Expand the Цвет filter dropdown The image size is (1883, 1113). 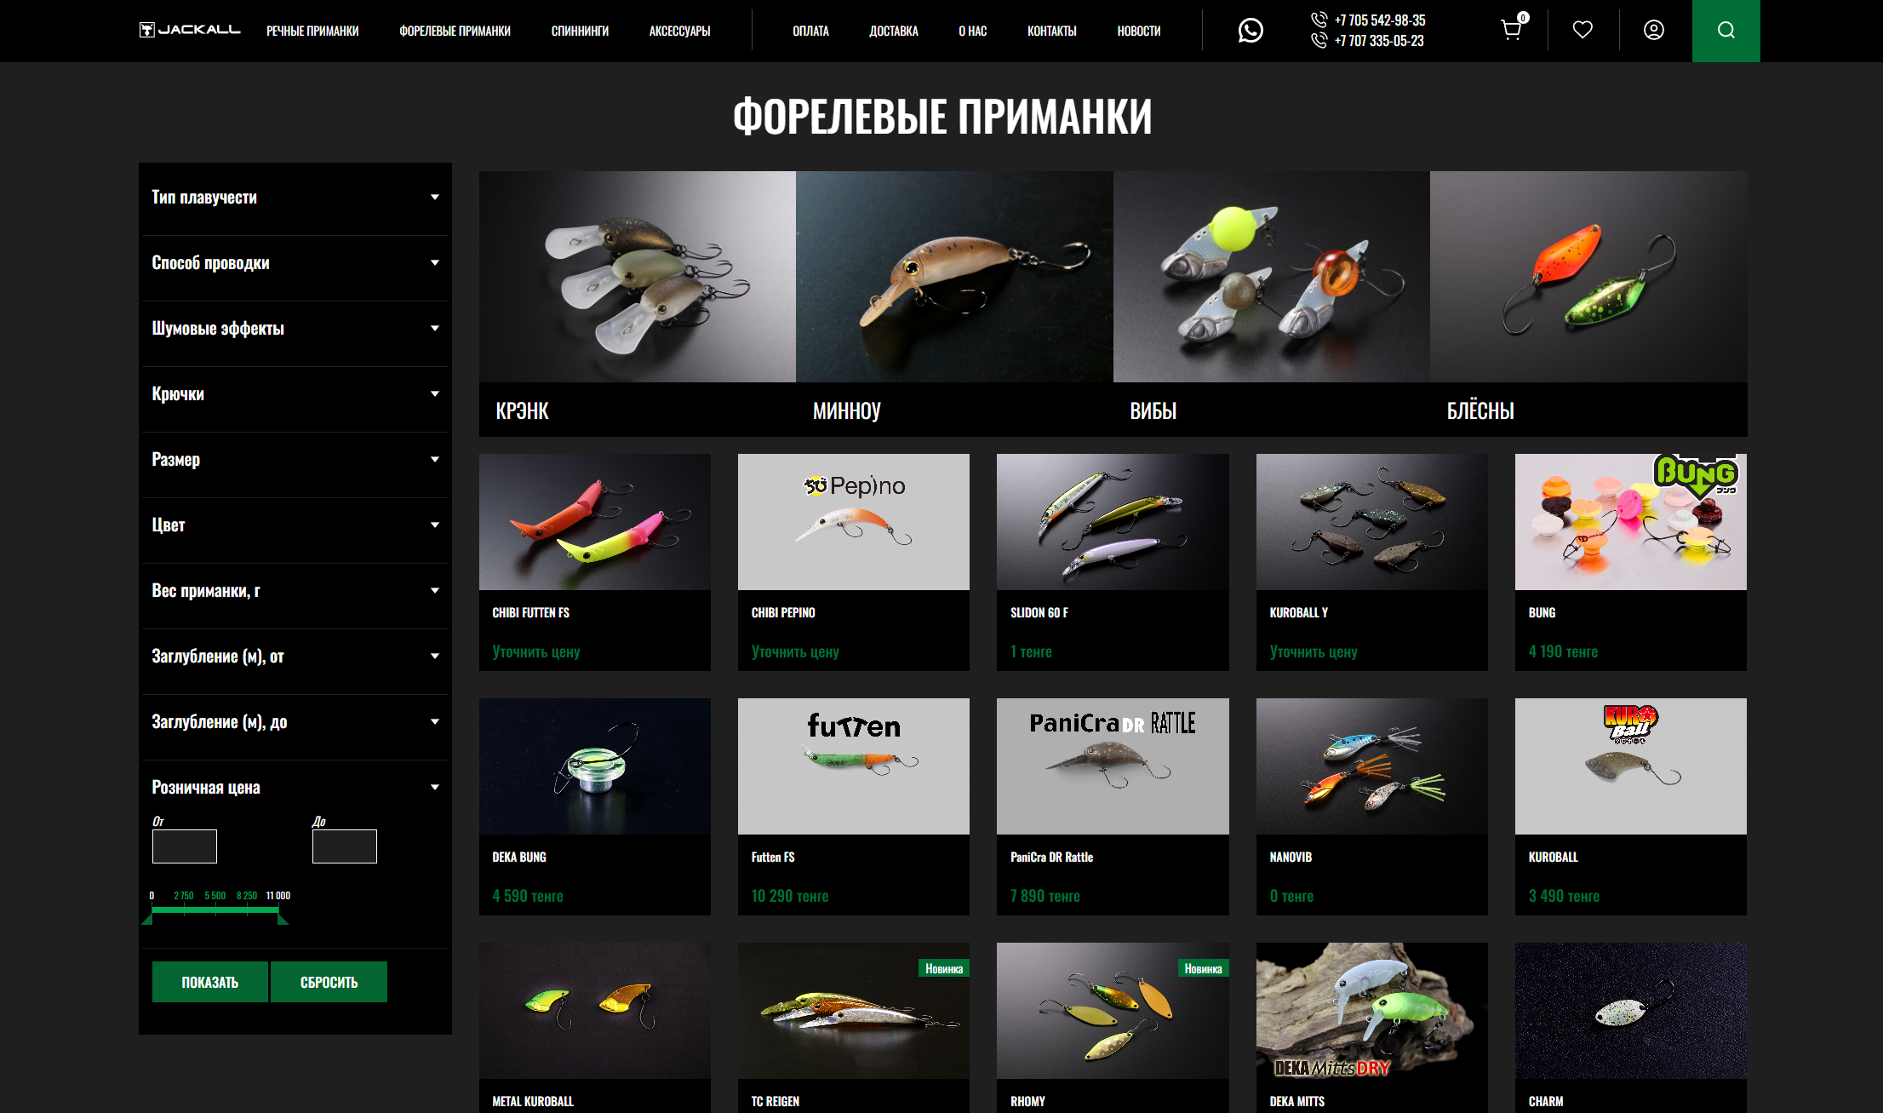click(x=434, y=525)
